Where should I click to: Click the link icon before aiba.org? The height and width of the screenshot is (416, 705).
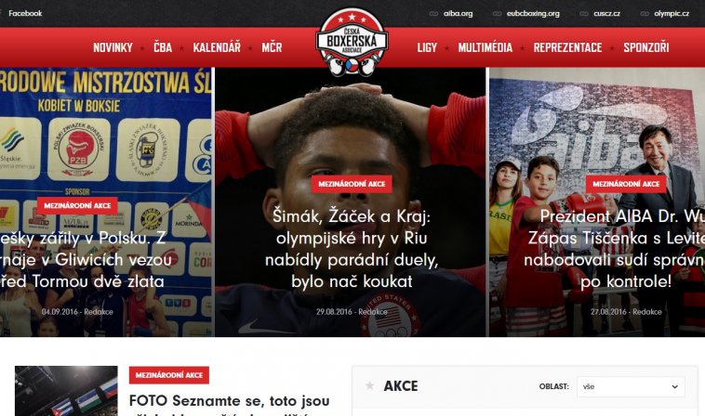[x=433, y=13]
